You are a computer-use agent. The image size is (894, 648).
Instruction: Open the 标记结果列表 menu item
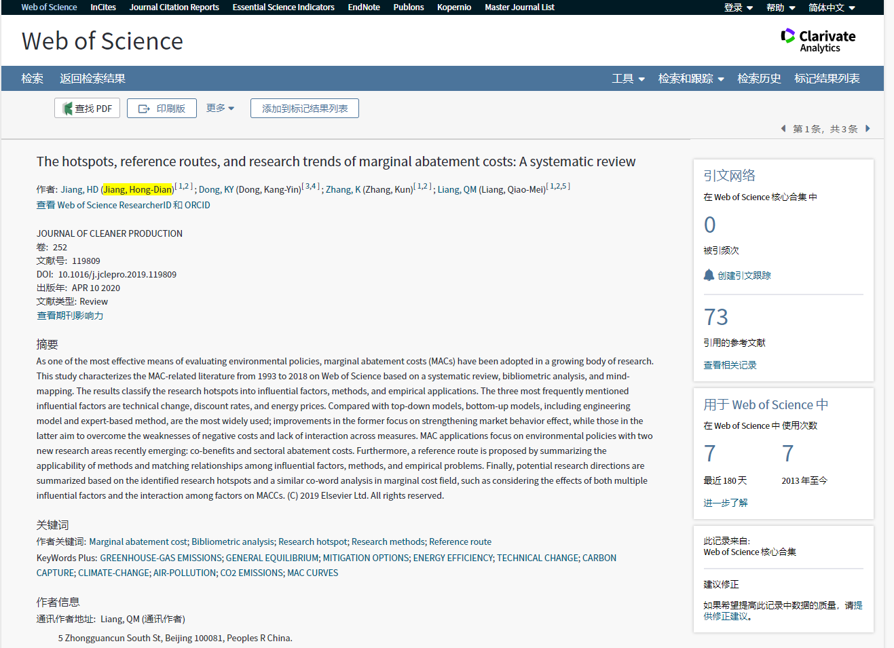click(x=827, y=79)
